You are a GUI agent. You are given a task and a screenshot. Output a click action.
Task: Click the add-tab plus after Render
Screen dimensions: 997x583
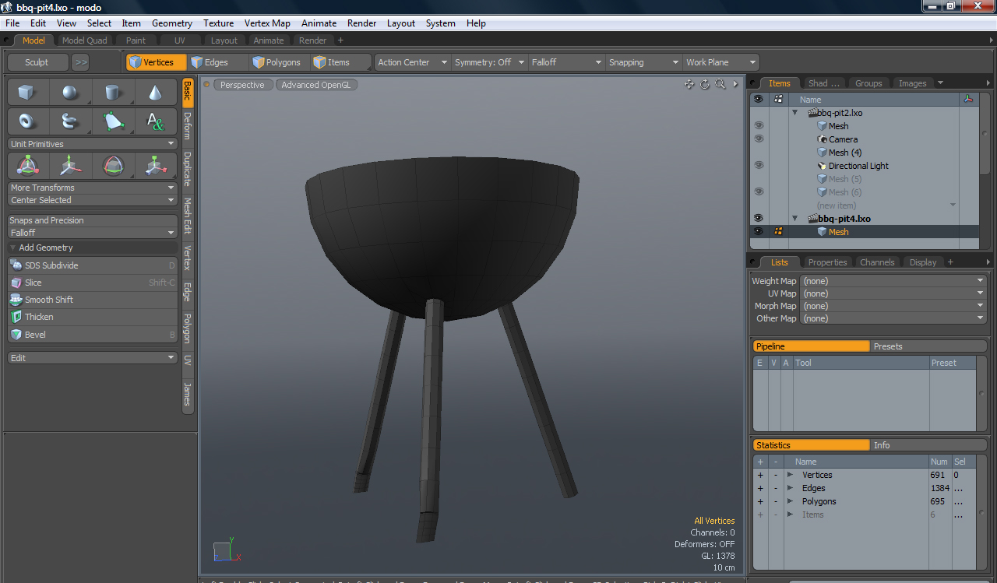pyautogui.click(x=340, y=40)
